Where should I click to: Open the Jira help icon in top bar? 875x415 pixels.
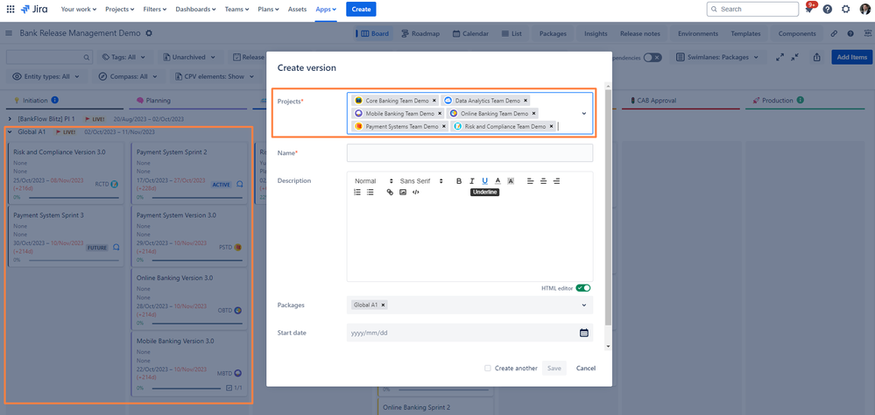tap(828, 9)
